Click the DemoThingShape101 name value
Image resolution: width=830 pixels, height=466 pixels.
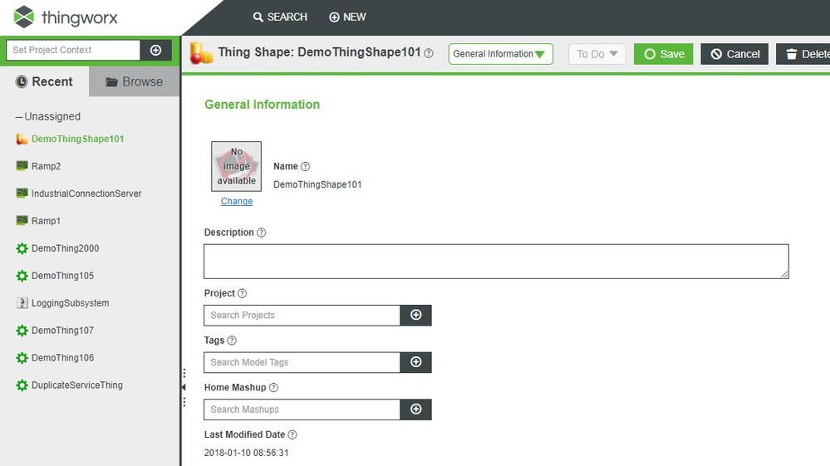pos(317,184)
